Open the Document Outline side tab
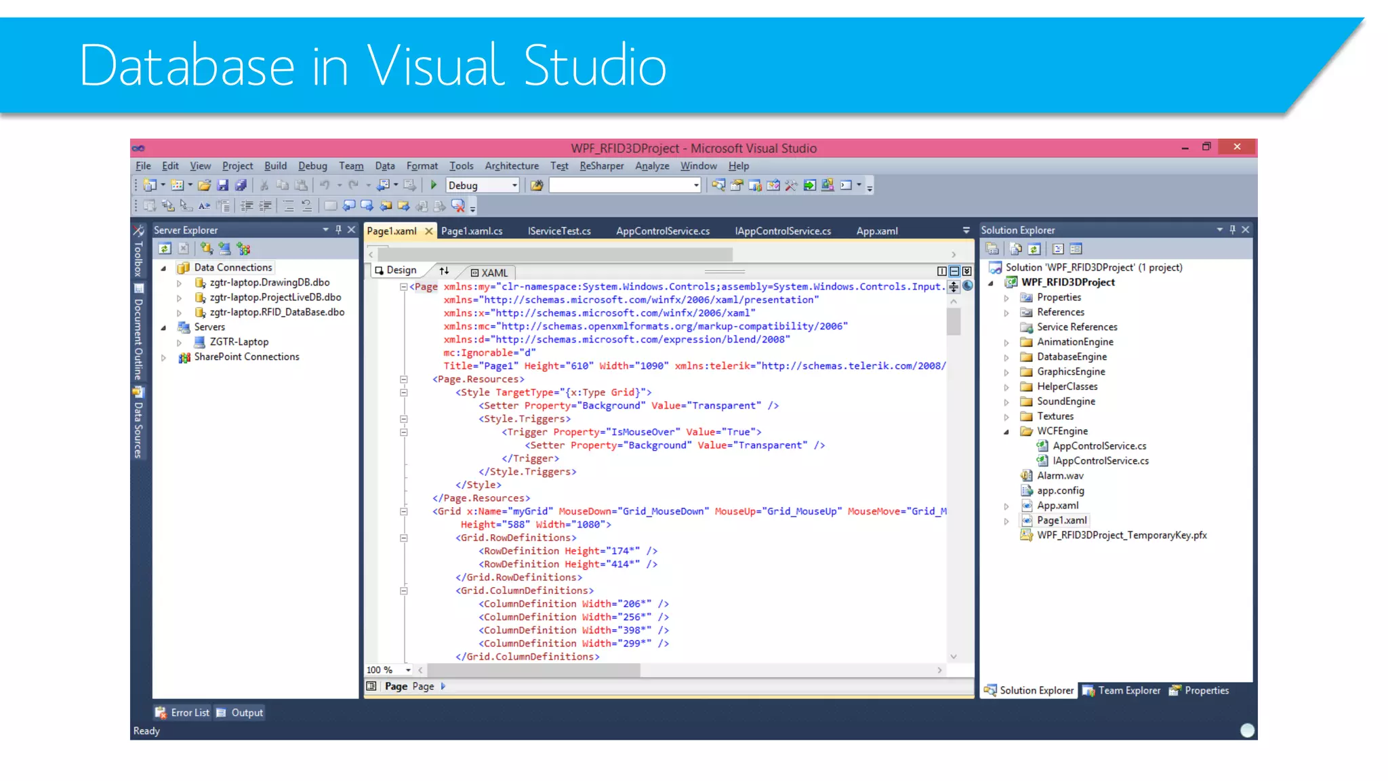This screenshot has width=1388, height=781. (x=138, y=333)
